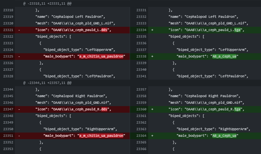Click the minus marker on line 23321
Screen dimensions: 261x154
coord(19,30)
